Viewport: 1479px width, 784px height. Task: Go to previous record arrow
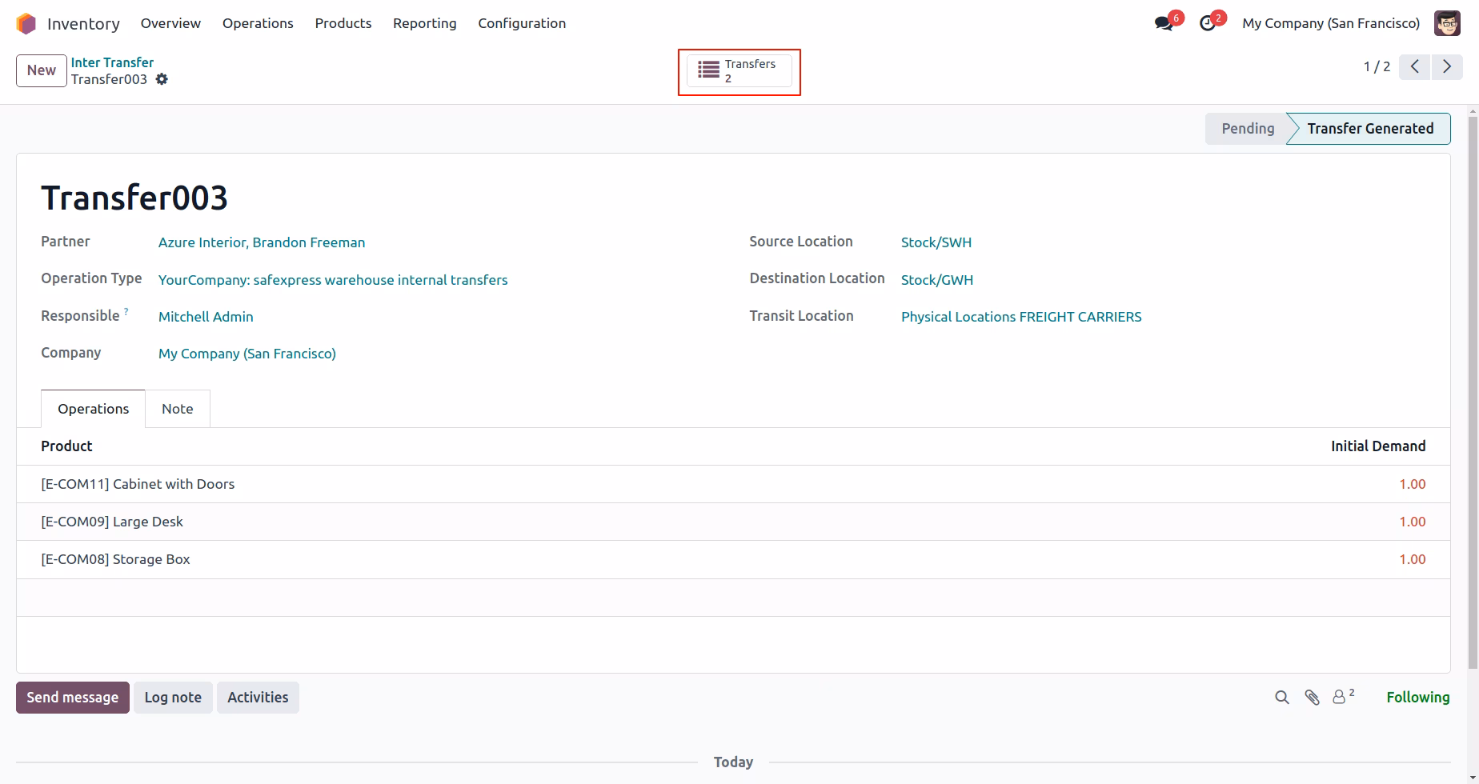pos(1415,67)
